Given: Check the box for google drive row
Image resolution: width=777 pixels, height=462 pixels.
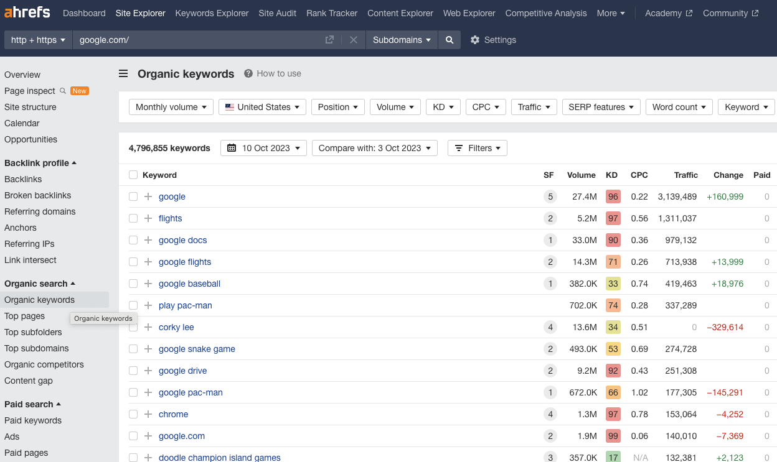Looking at the screenshot, I should point(133,371).
